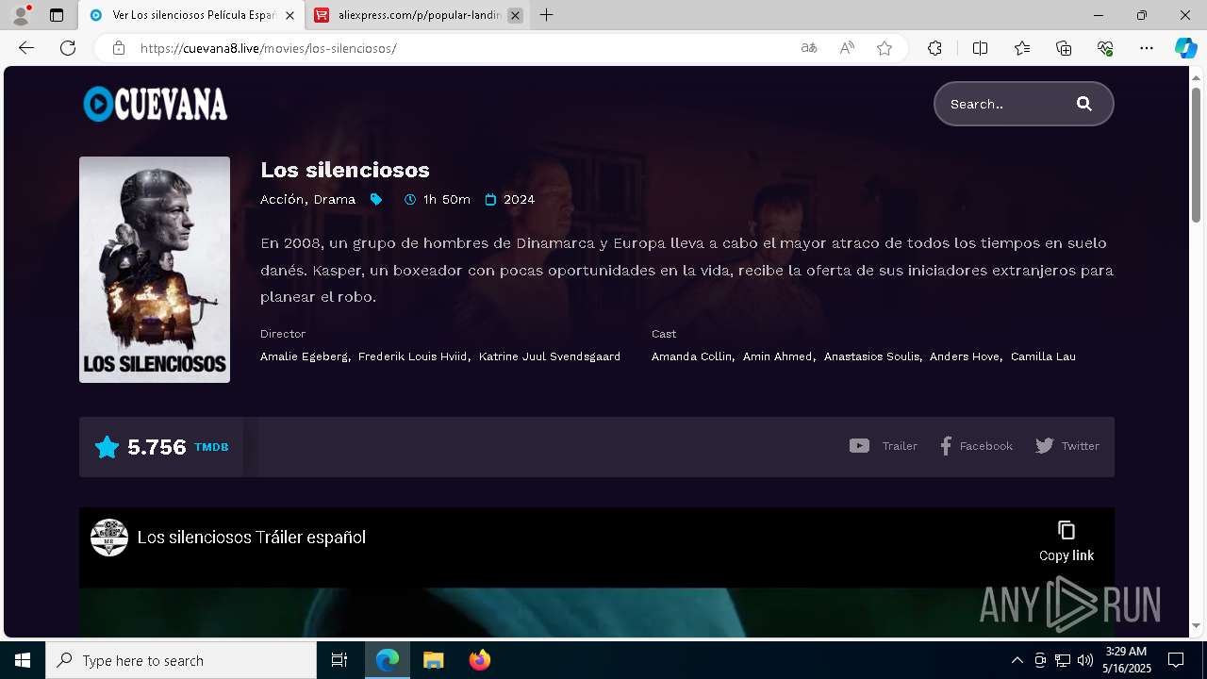Click the blue tag icon
This screenshot has width=1207, height=679.
tap(376, 199)
